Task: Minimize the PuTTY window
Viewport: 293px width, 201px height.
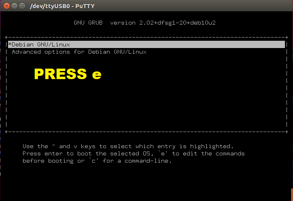Action: [15, 6]
